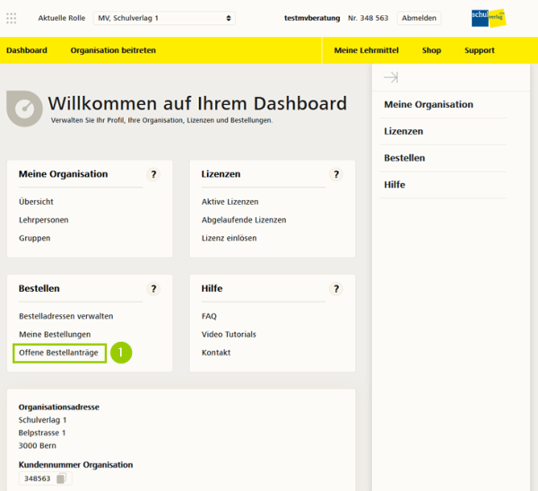The height and width of the screenshot is (491, 538).
Task: Open help for Meine Organisation card
Action: pos(153,174)
